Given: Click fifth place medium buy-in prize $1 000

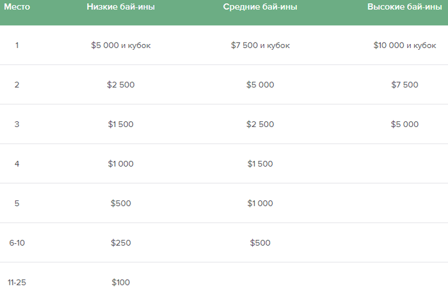Looking at the screenshot, I should pos(260,203).
